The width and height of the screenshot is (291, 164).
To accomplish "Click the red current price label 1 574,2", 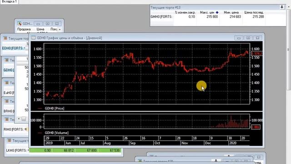I will [x=256, y=54].
